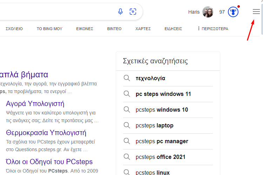Expand the ΠΕΡΙΣΣΟΤΕΡΑ more menu
The image size is (263, 175).
[x=213, y=29]
